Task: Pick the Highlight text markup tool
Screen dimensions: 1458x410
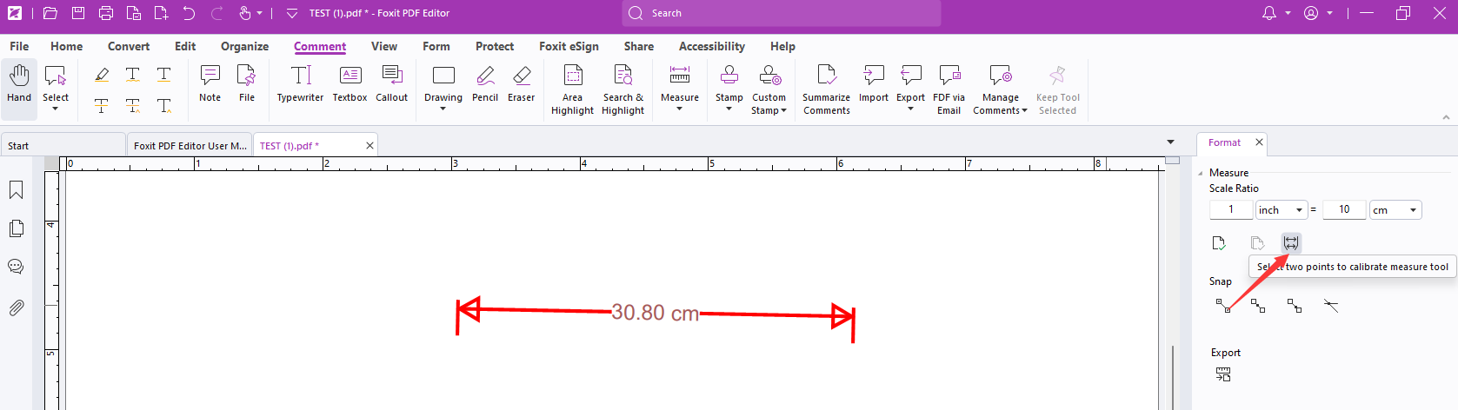Action: pyautogui.click(x=102, y=75)
